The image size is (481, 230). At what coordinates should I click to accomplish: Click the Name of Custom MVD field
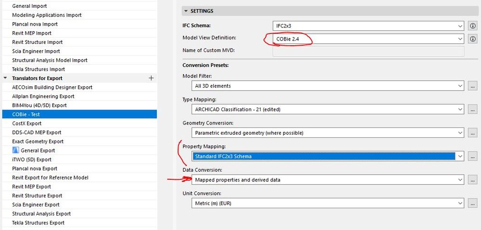368,51
